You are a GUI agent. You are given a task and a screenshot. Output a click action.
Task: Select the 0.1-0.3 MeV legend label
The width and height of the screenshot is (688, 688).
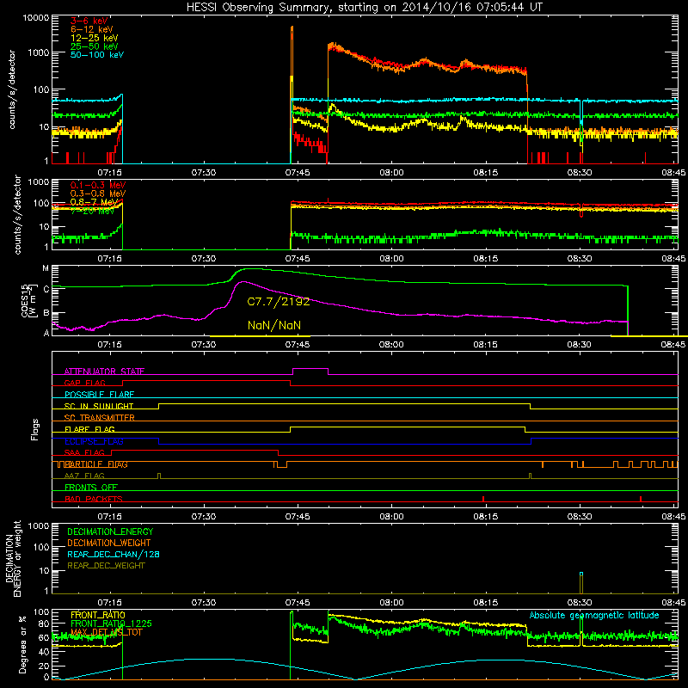click(x=97, y=185)
